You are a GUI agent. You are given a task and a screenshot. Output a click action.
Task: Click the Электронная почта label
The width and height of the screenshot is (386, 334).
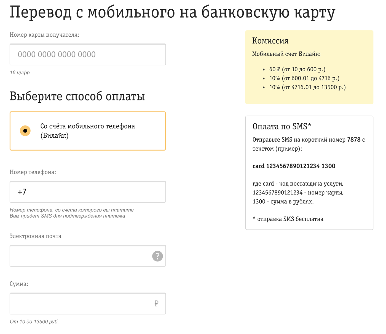click(36, 236)
